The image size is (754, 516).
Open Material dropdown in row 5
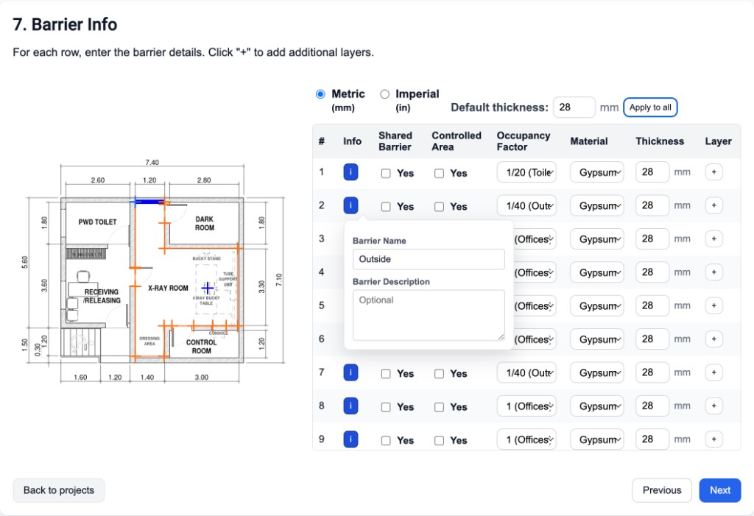point(597,305)
